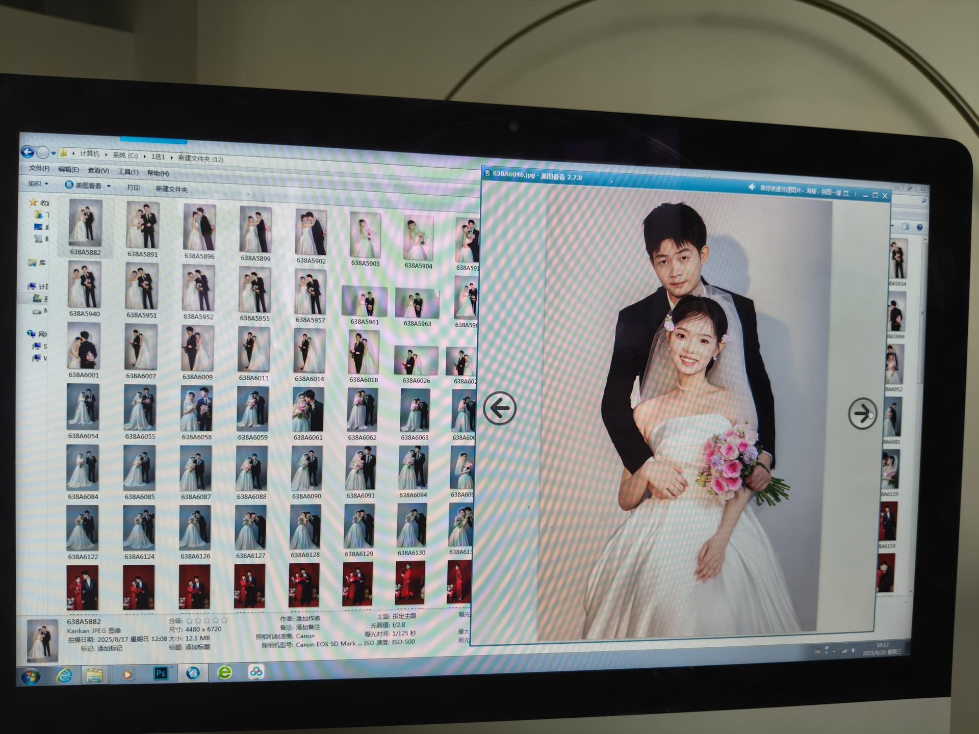This screenshot has width=979, height=734.
Task: Open the 文件(F) menu
Action: click(x=39, y=168)
